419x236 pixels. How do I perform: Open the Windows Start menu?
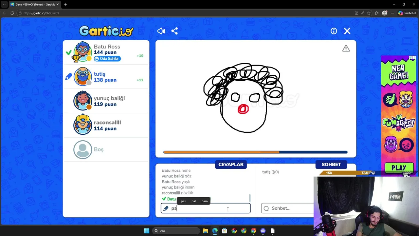click(x=147, y=231)
